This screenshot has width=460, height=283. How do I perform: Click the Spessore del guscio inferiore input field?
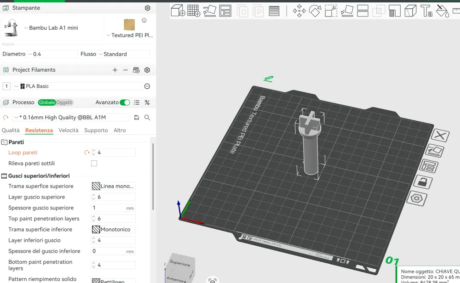(x=113, y=251)
